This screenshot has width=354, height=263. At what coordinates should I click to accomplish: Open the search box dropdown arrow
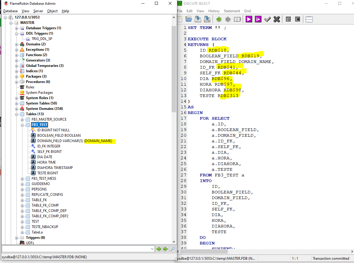(x=152, y=249)
